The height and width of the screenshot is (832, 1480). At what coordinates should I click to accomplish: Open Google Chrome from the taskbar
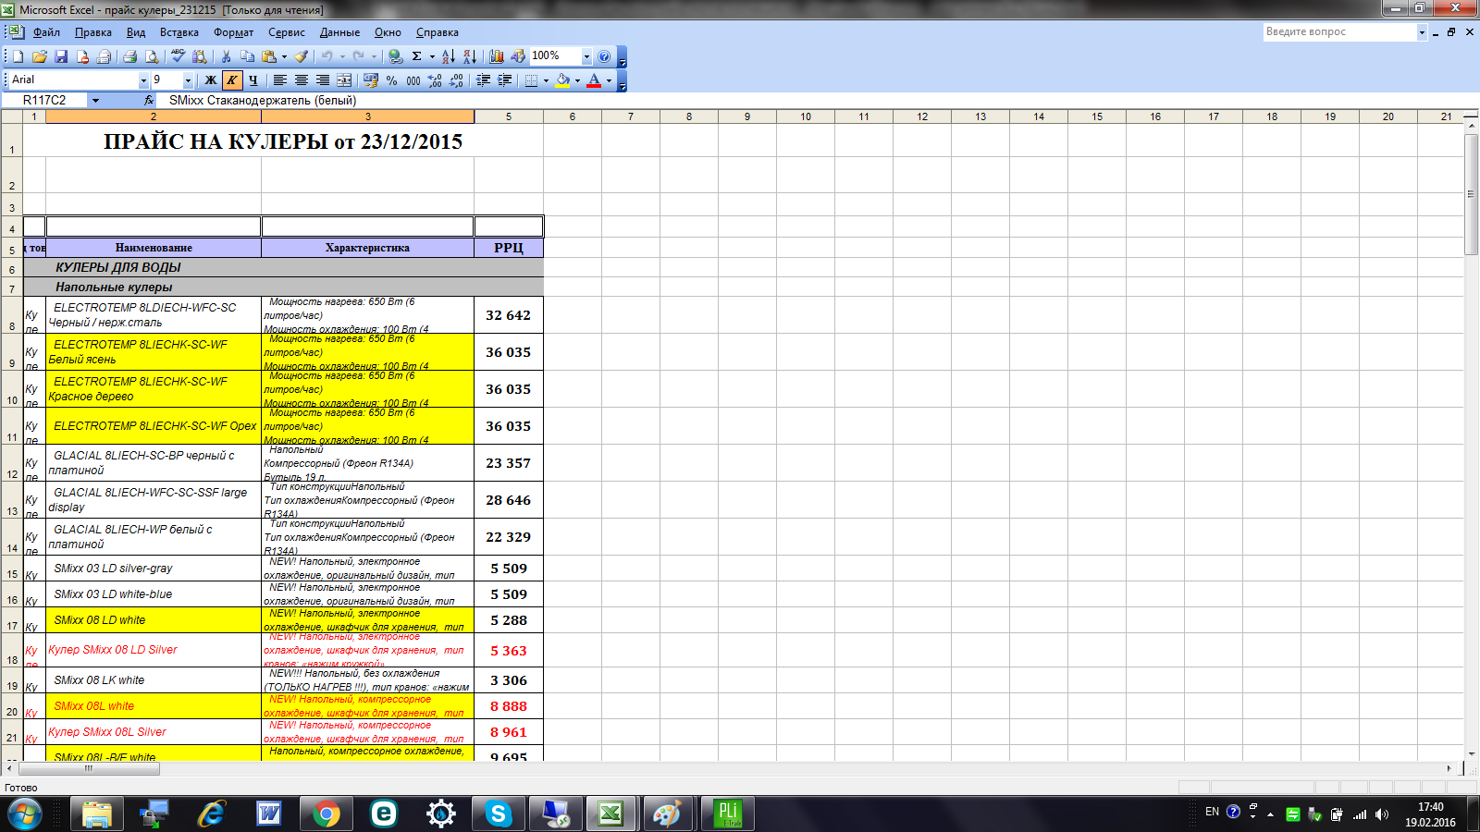pos(326,814)
